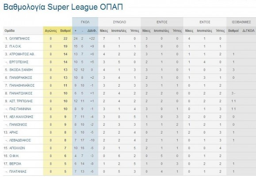The width and height of the screenshot is (256, 177).
Task: Click the Δ.ΓΚΟΛ tiebreaker column header
Action: point(248,31)
